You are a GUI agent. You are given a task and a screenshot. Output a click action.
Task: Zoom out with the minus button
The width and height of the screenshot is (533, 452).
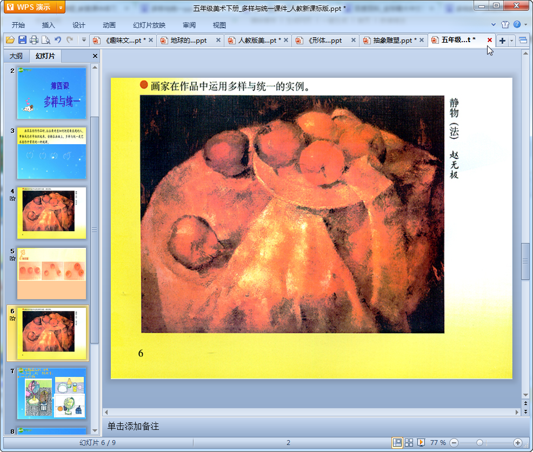[454, 443]
